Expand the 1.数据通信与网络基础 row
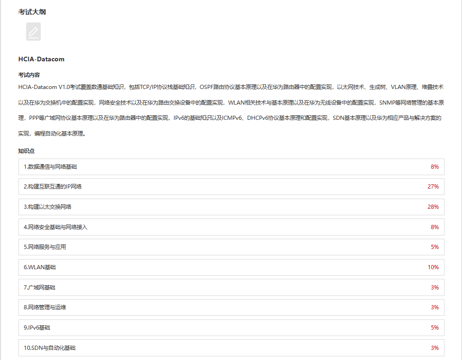The height and width of the screenshot is (360, 462). point(231,167)
